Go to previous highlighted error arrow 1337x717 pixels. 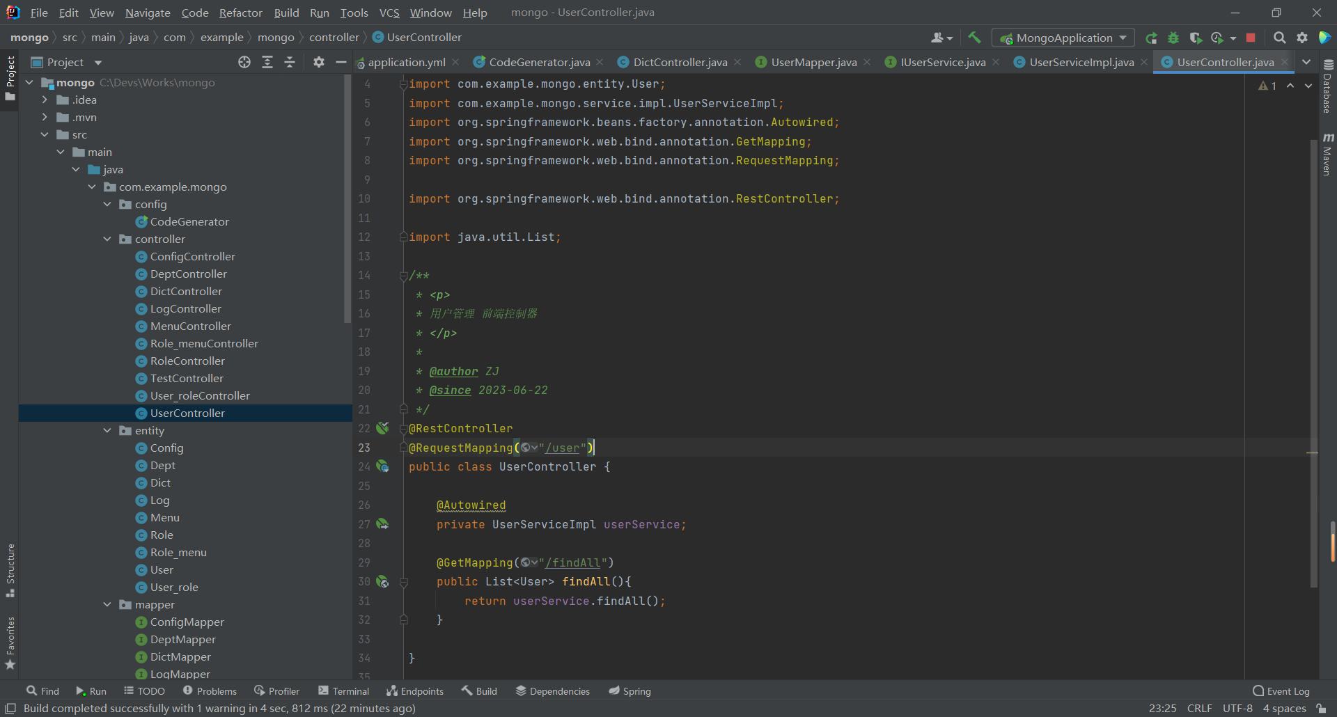tap(1290, 86)
